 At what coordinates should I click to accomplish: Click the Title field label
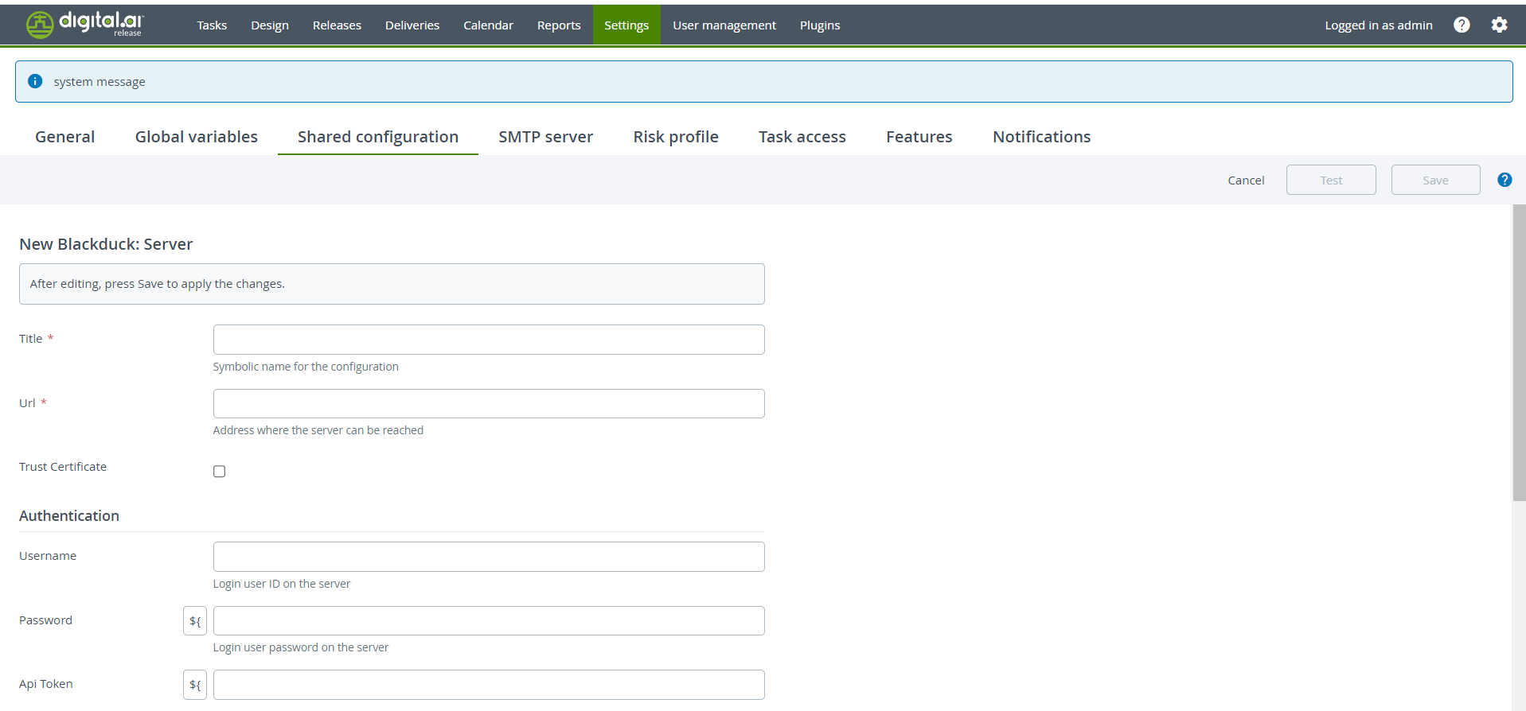click(x=31, y=339)
